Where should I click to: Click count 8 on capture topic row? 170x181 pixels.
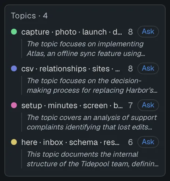point(130,32)
